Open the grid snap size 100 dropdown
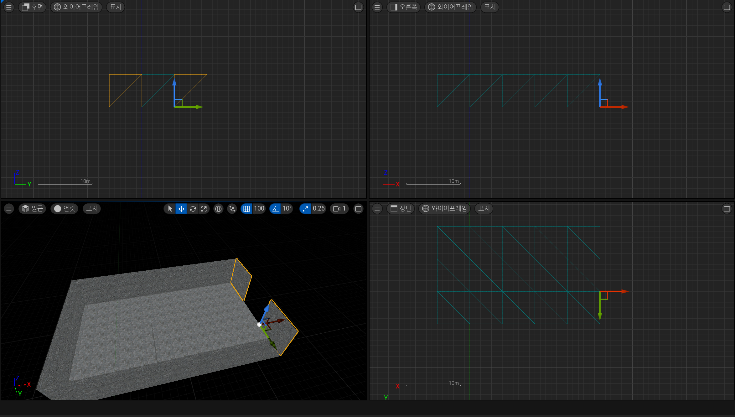This screenshot has width=735, height=417. coord(259,209)
